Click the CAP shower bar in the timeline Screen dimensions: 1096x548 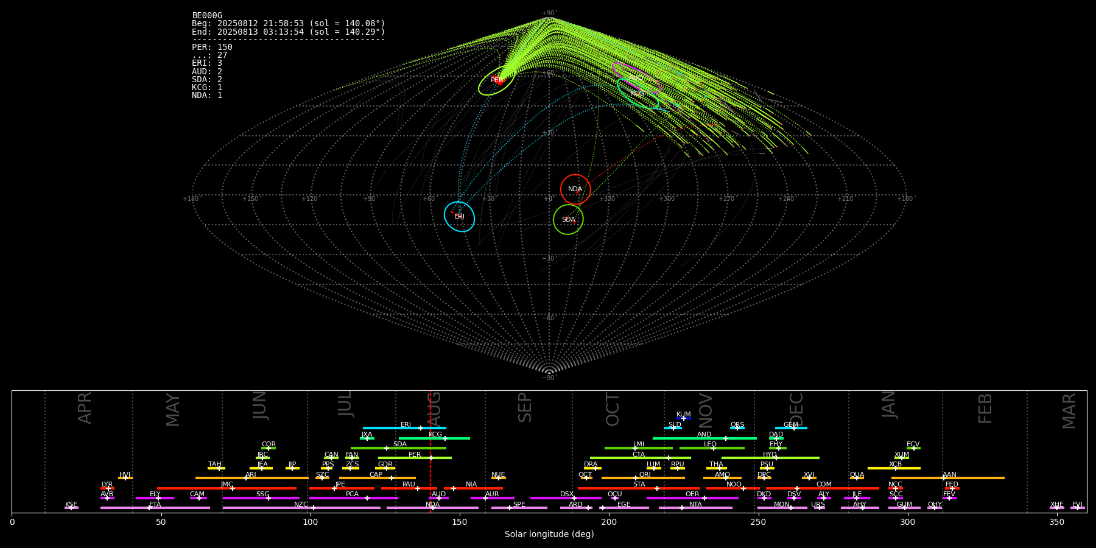(x=378, y=478)
